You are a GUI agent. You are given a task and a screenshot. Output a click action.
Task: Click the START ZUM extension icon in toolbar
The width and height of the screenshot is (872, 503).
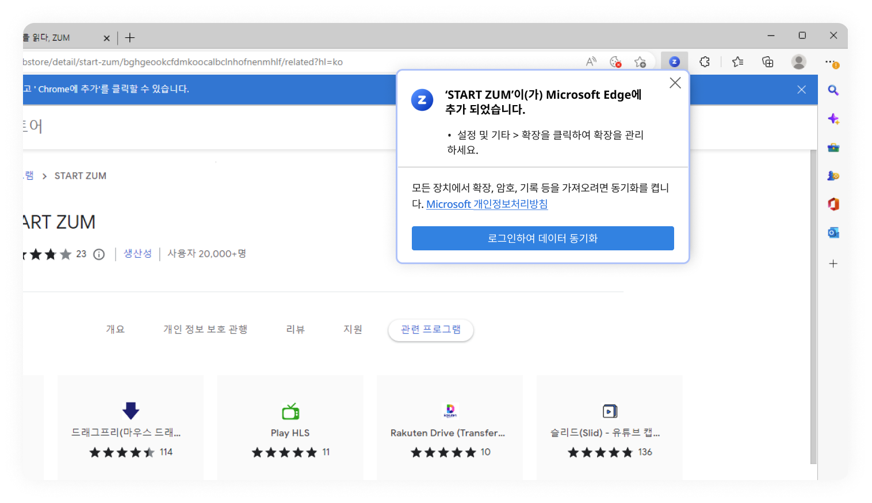(x=674, y=61)
